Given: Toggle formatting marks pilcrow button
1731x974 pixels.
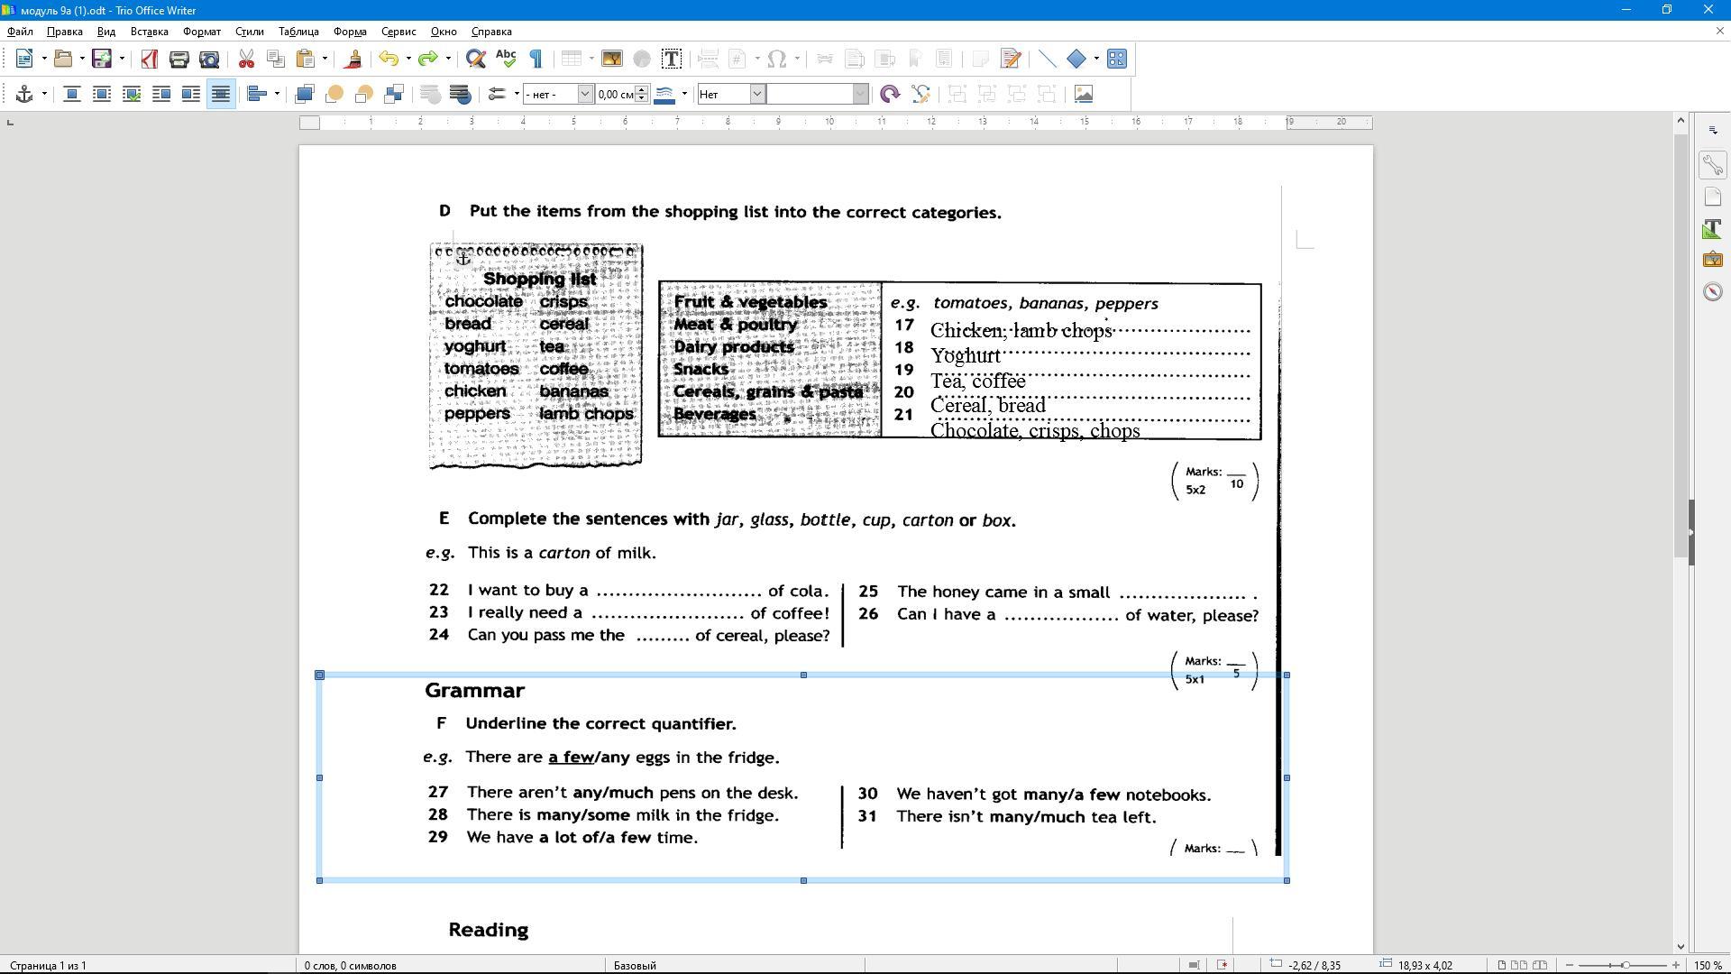Looking at the screenshot, I should pos(536,60).
